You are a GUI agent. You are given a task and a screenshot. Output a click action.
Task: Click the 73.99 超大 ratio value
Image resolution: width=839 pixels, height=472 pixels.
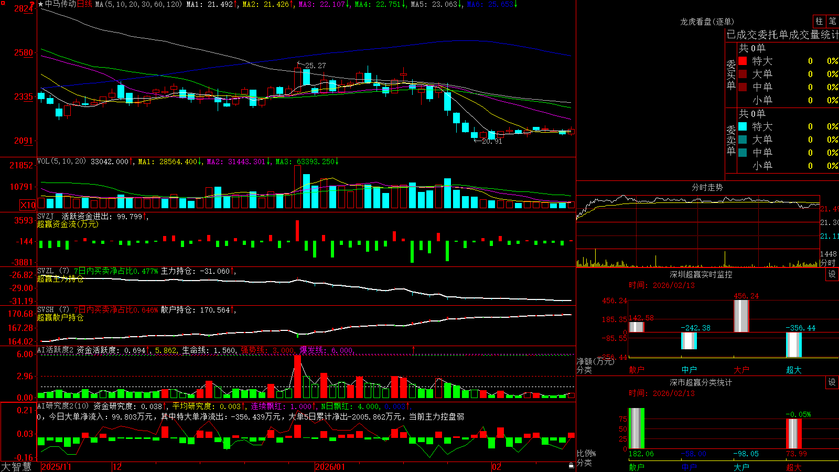click(x=797, y=454)
